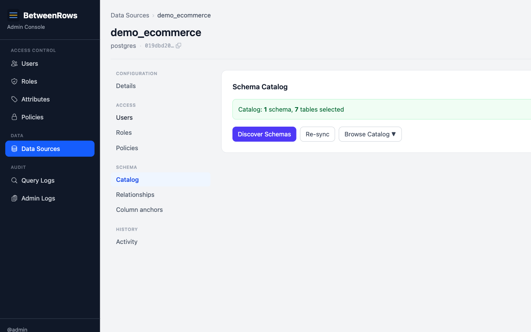Click Discover Schemas button

click(264, 134)
